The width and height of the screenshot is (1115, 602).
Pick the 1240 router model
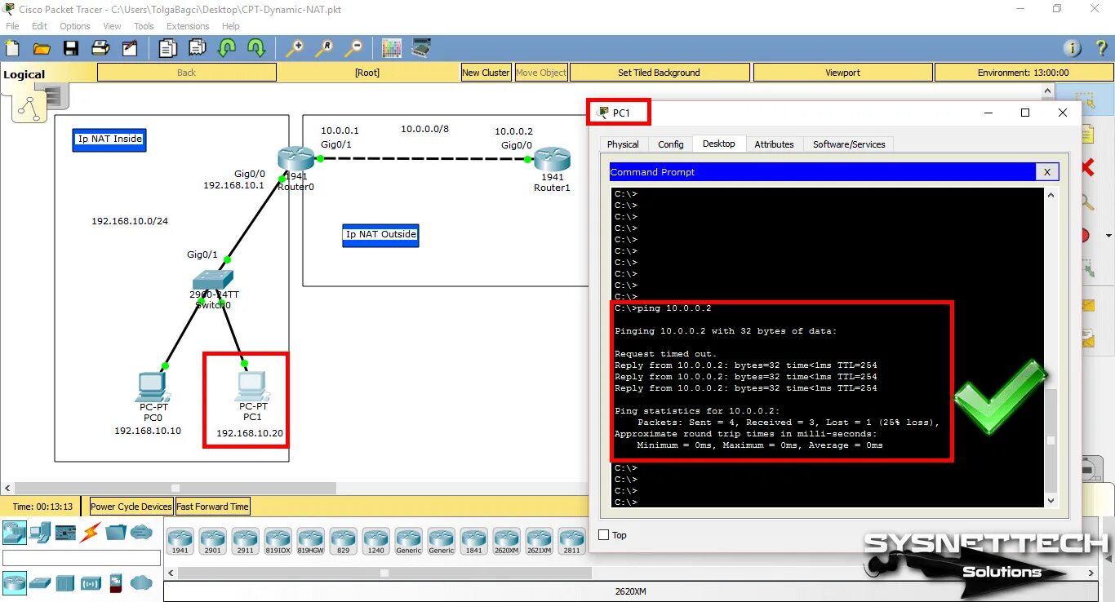(375, 542)
